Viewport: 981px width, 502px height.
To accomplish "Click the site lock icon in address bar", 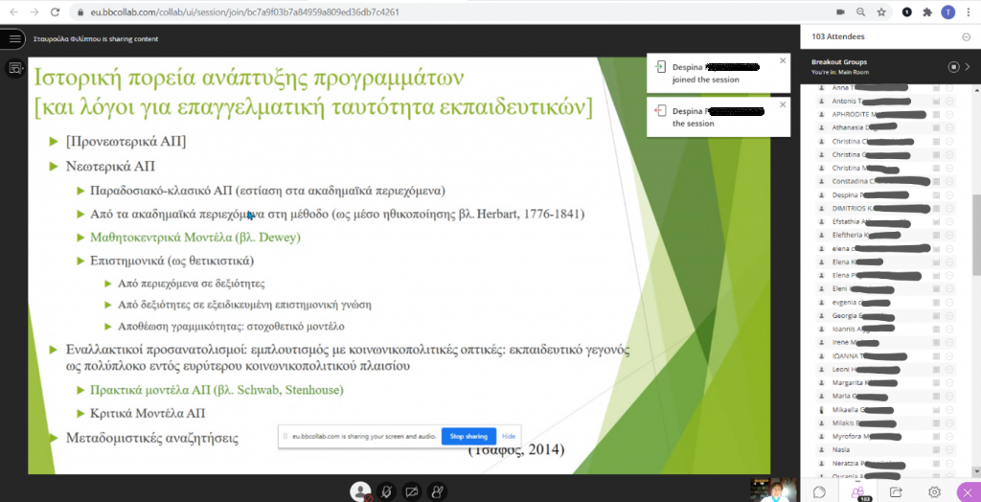I will click(x=79, y=11).
